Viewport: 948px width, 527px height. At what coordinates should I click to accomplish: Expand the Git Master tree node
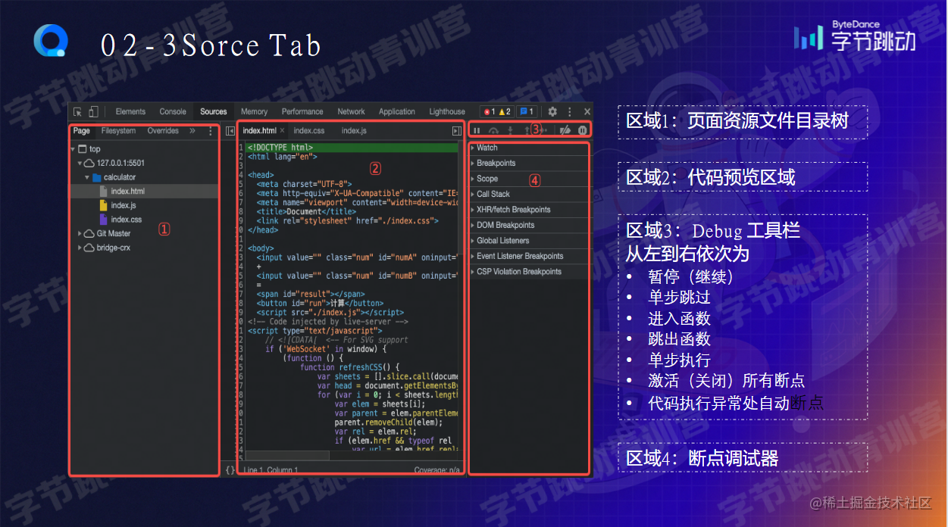click(x=81, y=234)
